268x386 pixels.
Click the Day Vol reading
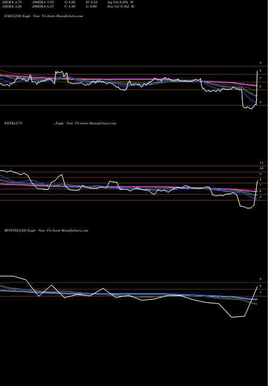point(121,6)
